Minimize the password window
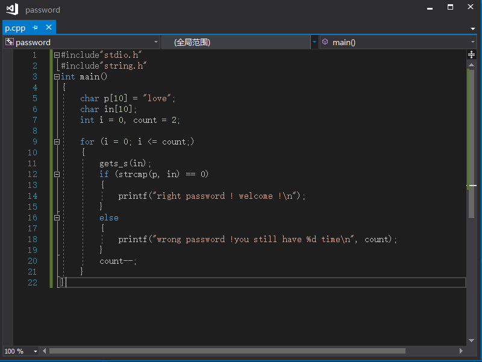 pyautogui.click(x=430, y=8)
